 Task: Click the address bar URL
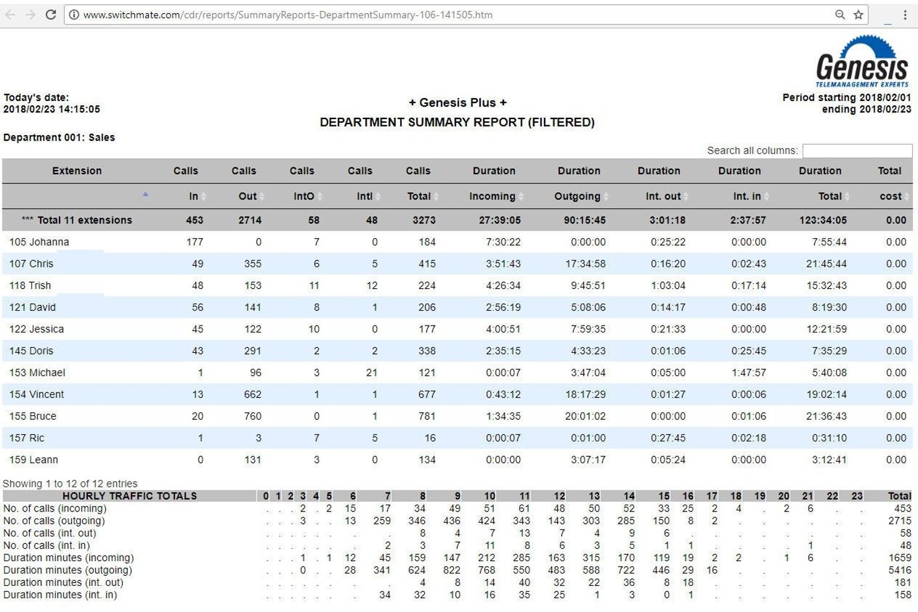point(288,15)
